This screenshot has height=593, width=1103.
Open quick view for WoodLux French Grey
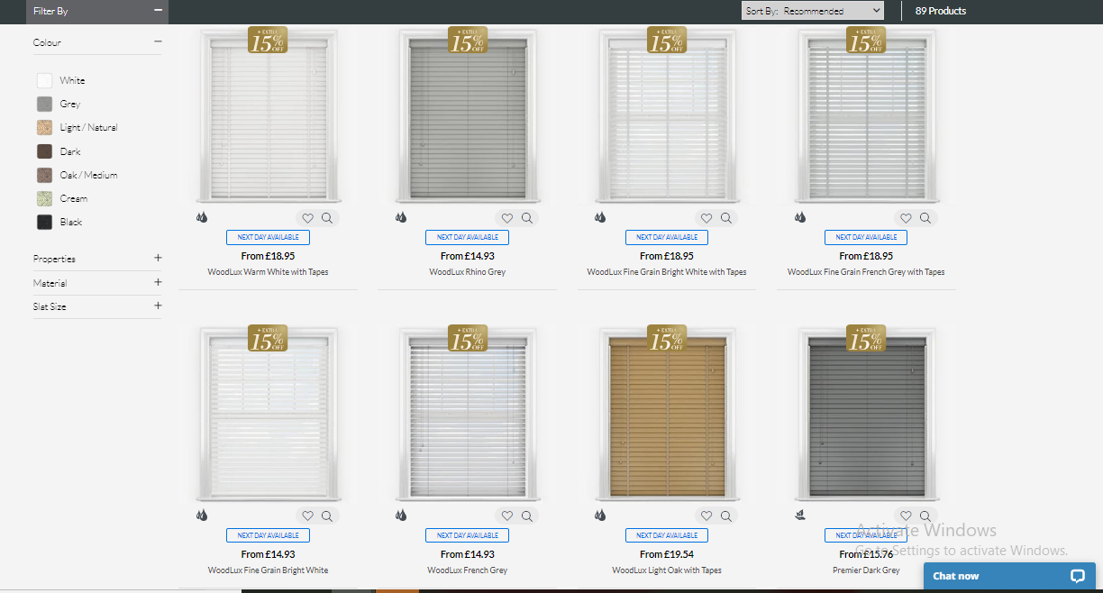[527, 515]
